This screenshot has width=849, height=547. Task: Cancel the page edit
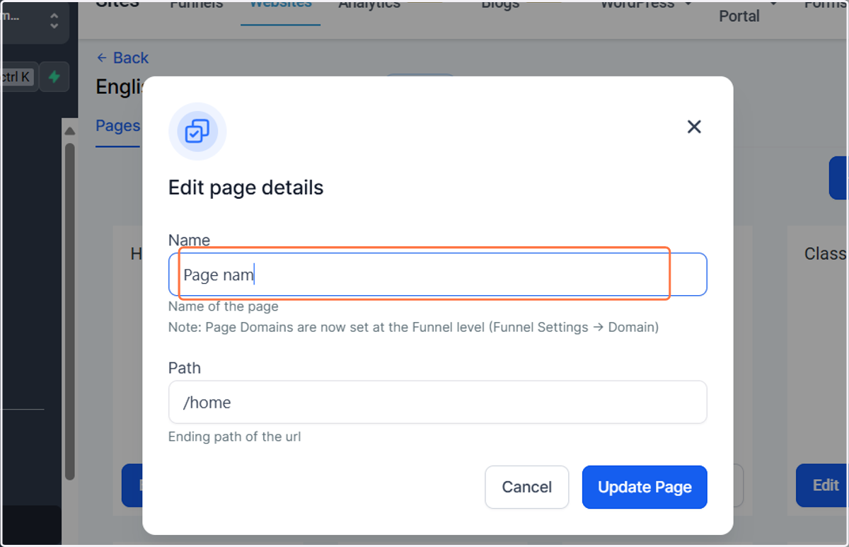tap(526, 487)
